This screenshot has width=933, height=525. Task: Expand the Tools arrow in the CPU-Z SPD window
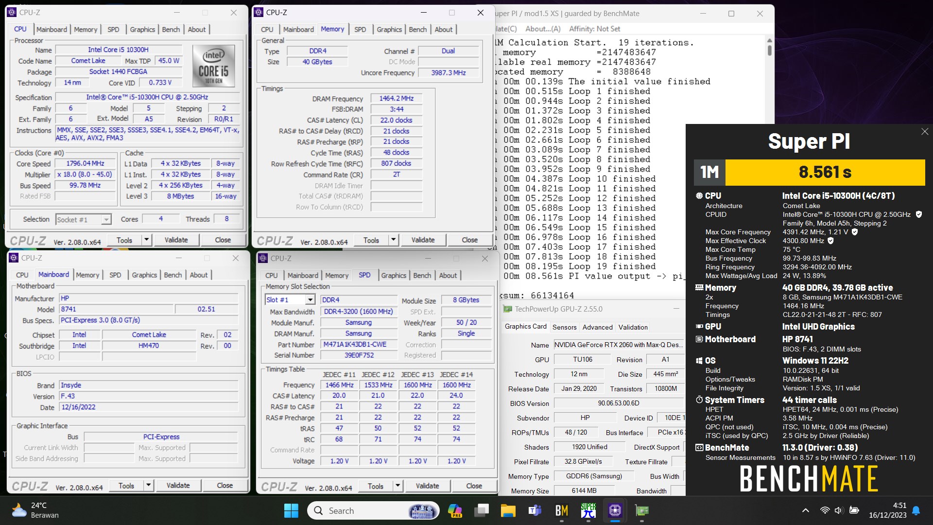397,486
